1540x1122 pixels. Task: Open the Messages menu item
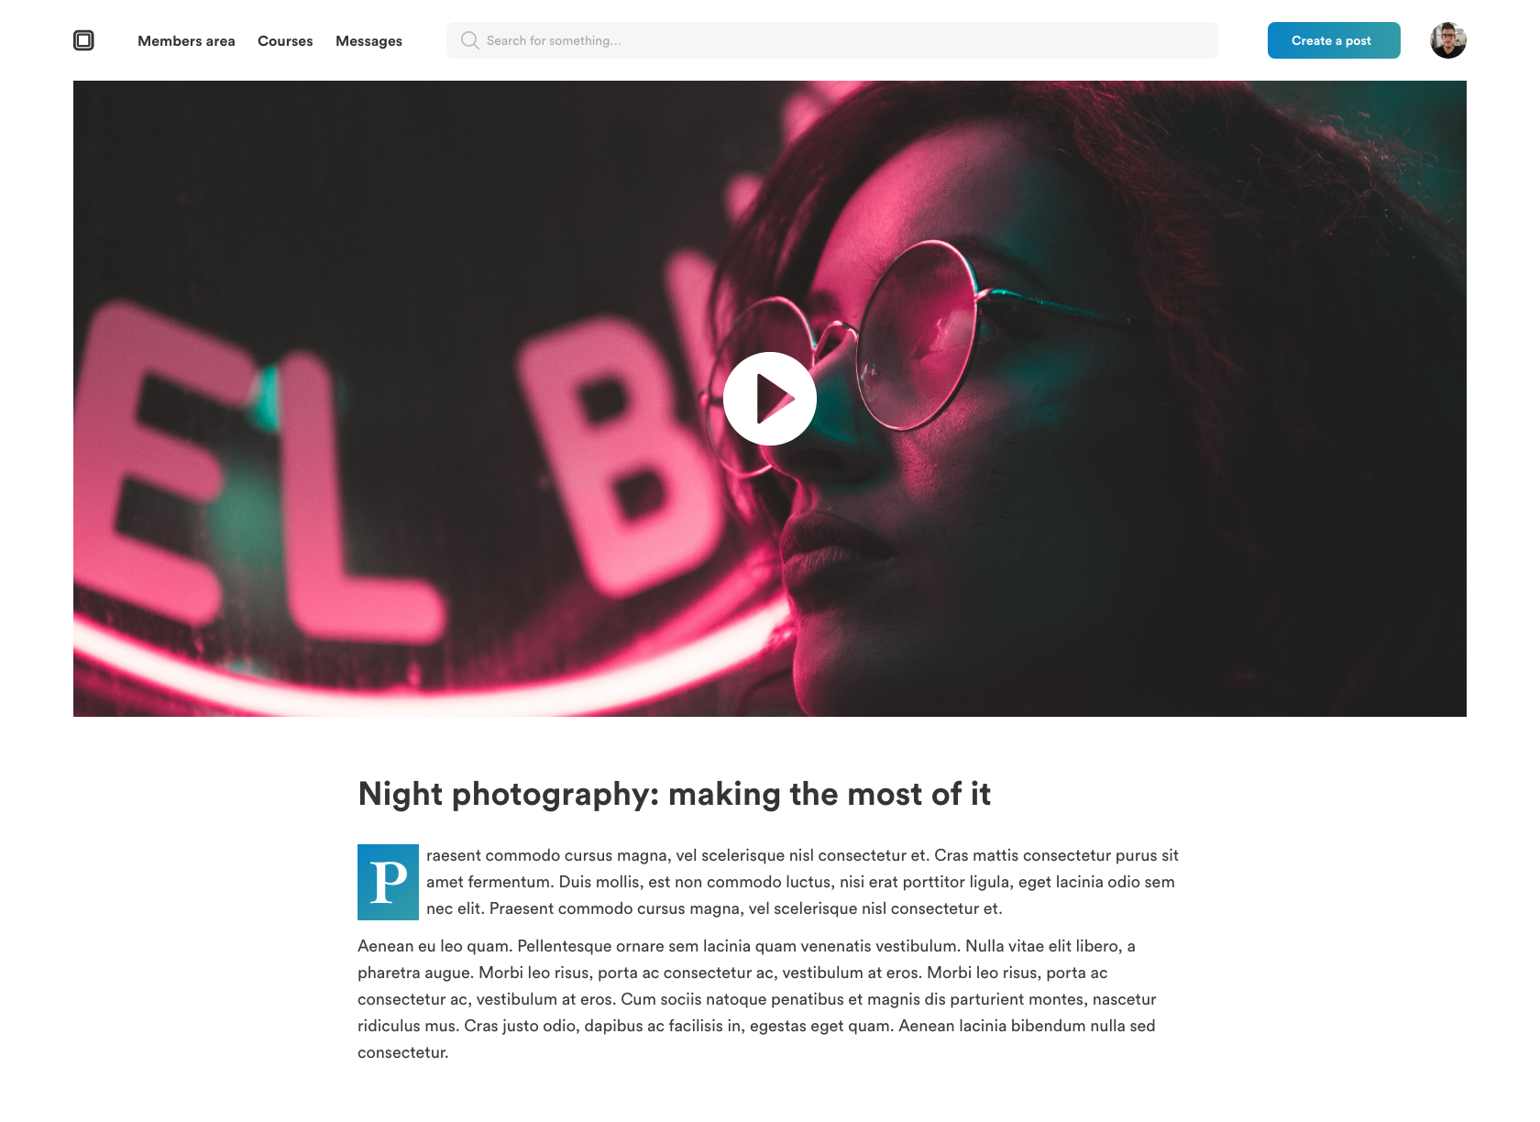[368, 41]
